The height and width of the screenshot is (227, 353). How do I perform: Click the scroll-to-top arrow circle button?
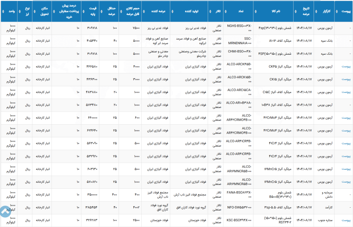pyautogui.click(x=5, y=211)
